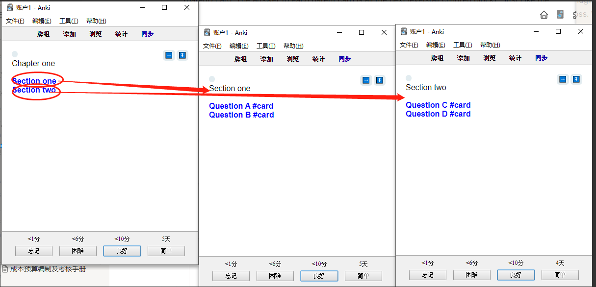Click 简单 button in Section two window

[560, 275]
